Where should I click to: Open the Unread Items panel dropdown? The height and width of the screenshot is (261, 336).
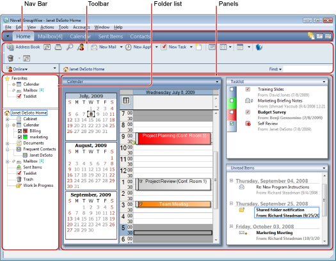click(x=324, y=168)
